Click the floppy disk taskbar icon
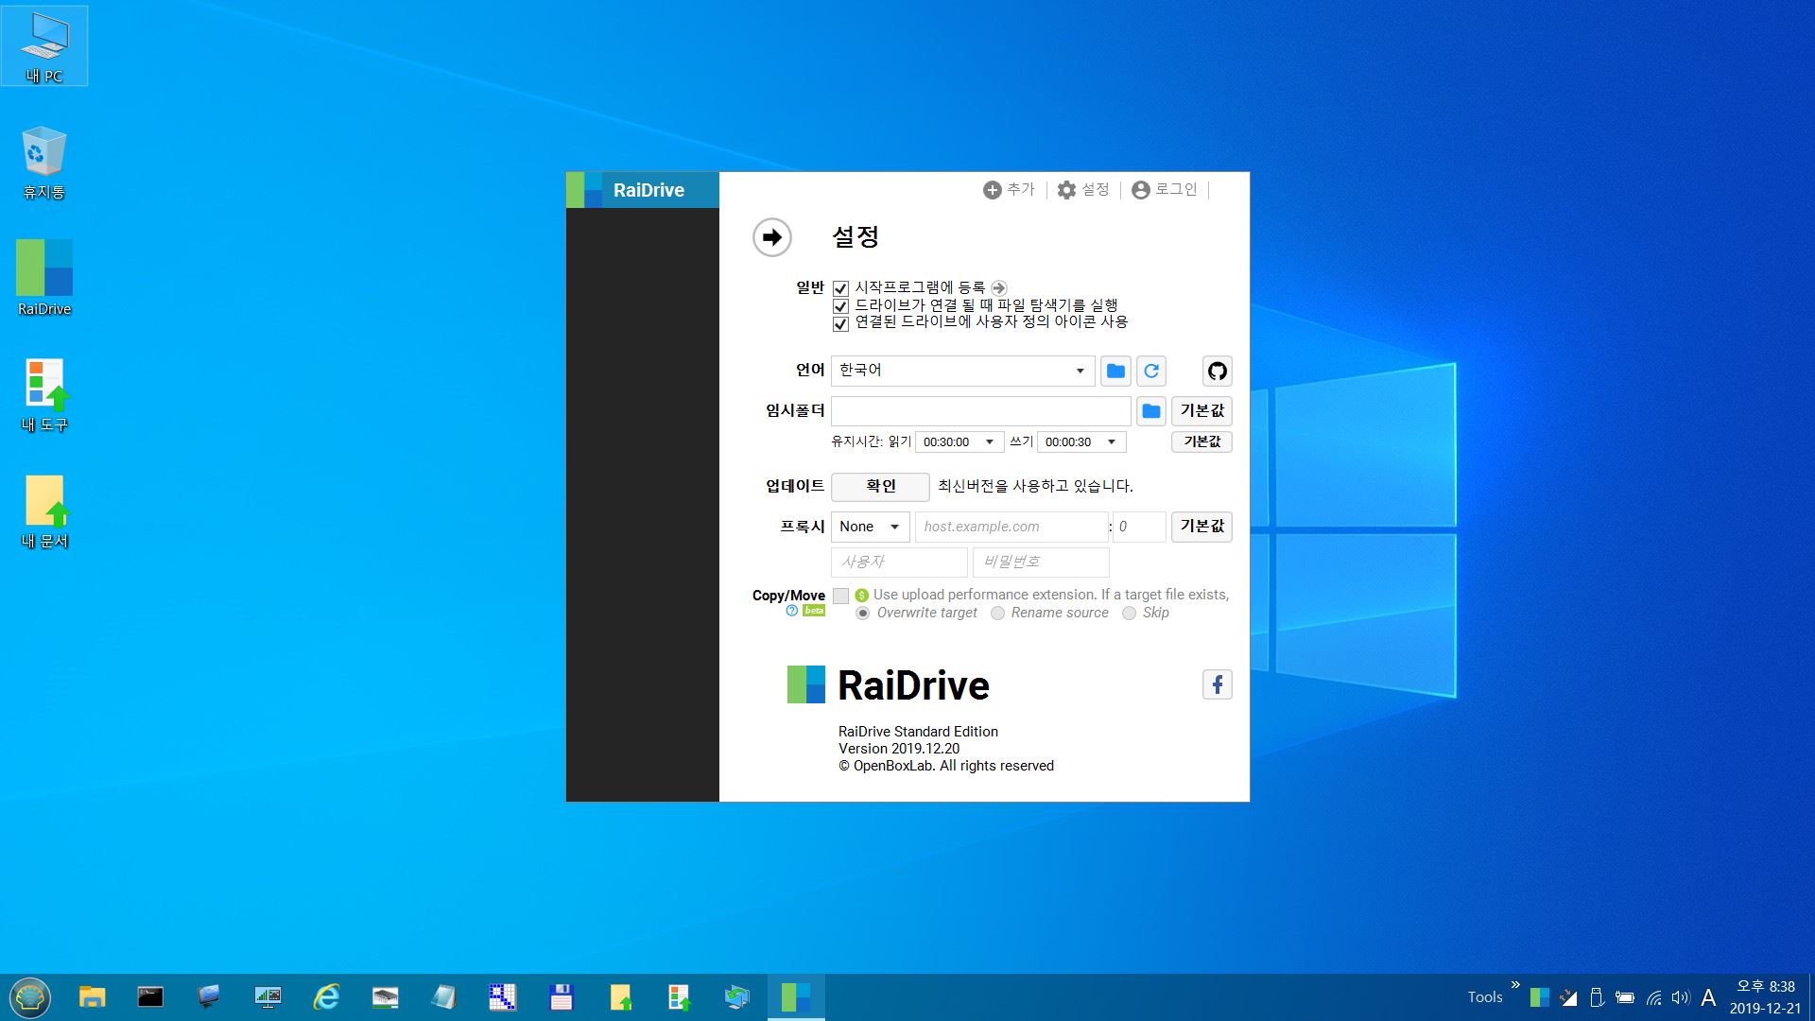 click(x=561, y=997)
